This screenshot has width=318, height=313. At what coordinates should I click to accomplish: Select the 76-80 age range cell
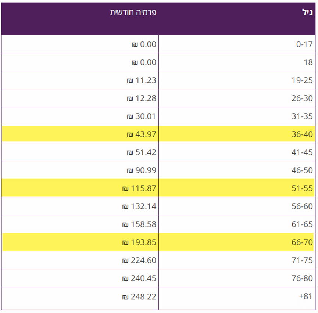(302, 278)
